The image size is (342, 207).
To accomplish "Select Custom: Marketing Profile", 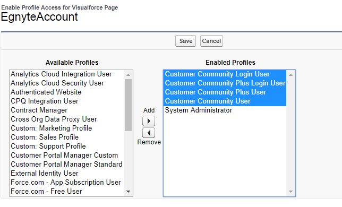I will [67, 128].
